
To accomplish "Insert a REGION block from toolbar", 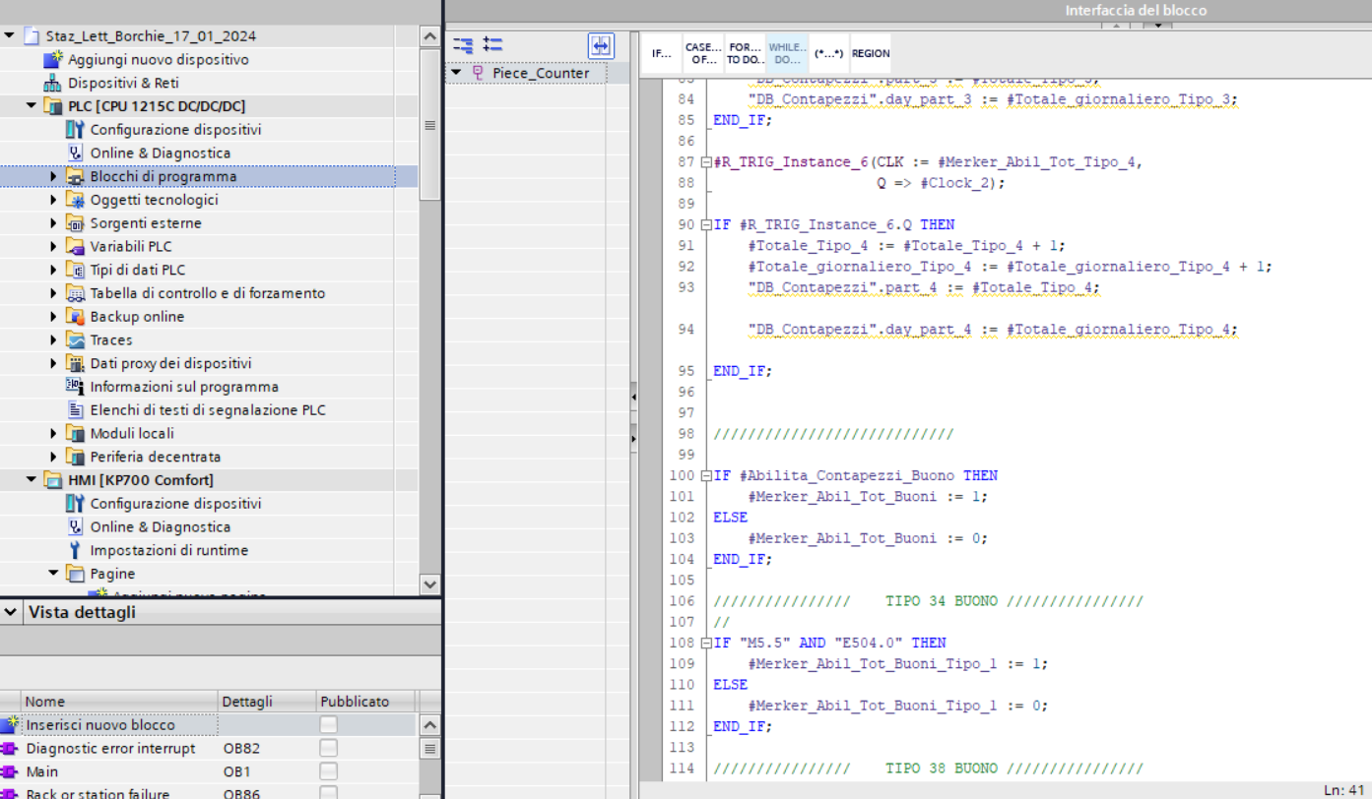I will point(870,53).
